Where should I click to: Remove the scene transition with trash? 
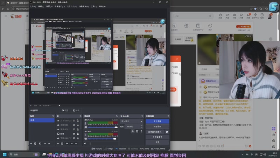pyautogui.click(x=137, y=131)
